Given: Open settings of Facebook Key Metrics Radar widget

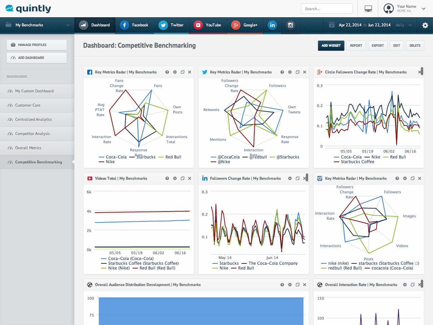Looking at the screenshot, I should pos(175,72).
